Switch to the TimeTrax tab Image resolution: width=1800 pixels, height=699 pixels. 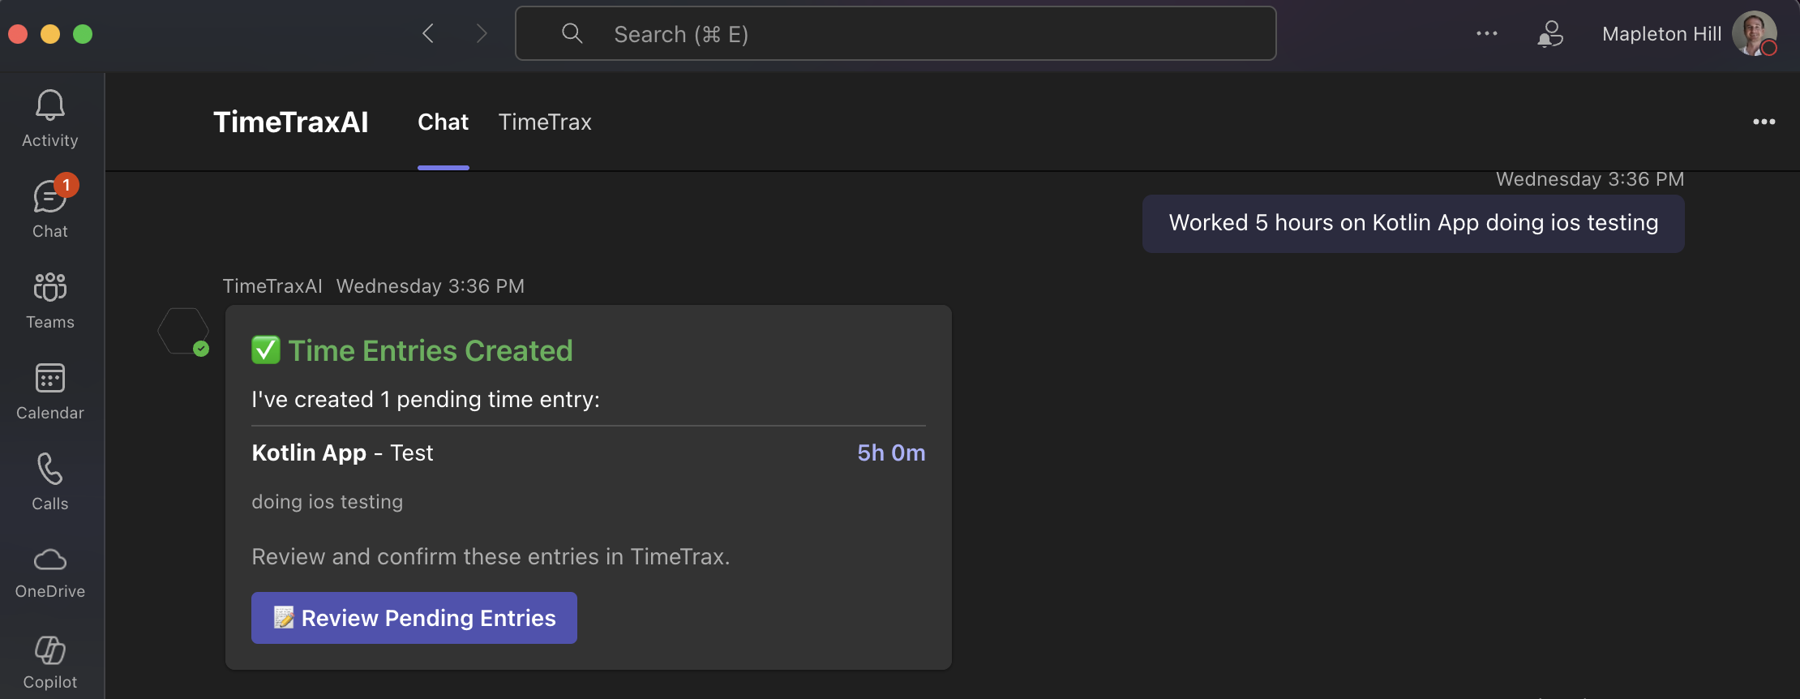(x=544, y=122)
